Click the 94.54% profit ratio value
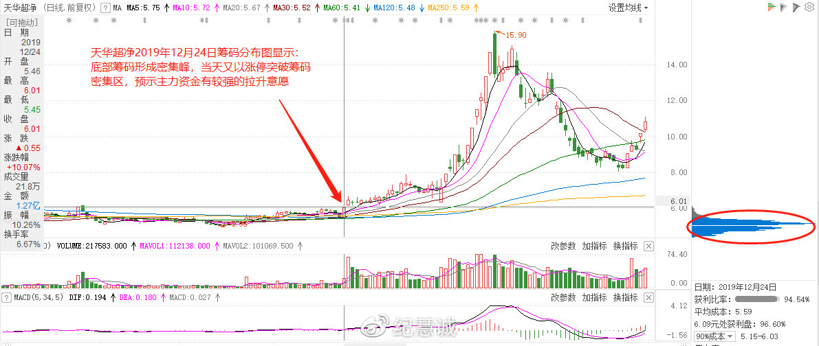Viewport: 819px width, 346px height. pos(797,299)
